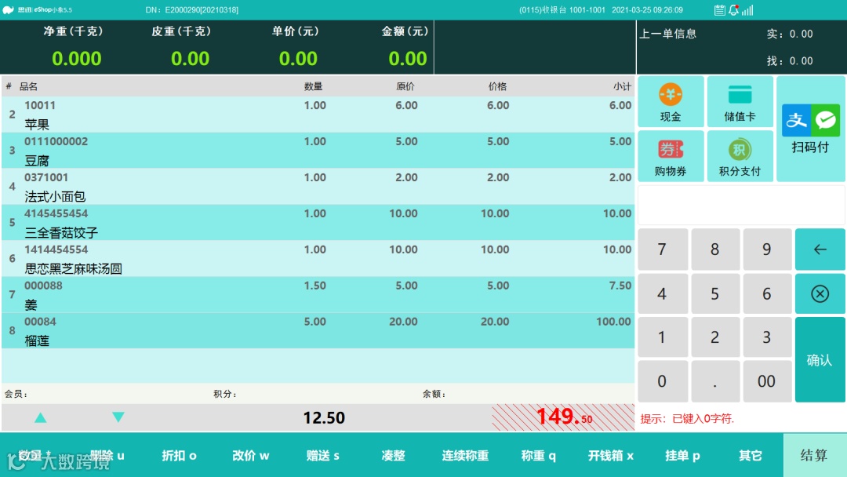Click the 12.50 total quantity value
847x477 pixels.
click(324, 417)
